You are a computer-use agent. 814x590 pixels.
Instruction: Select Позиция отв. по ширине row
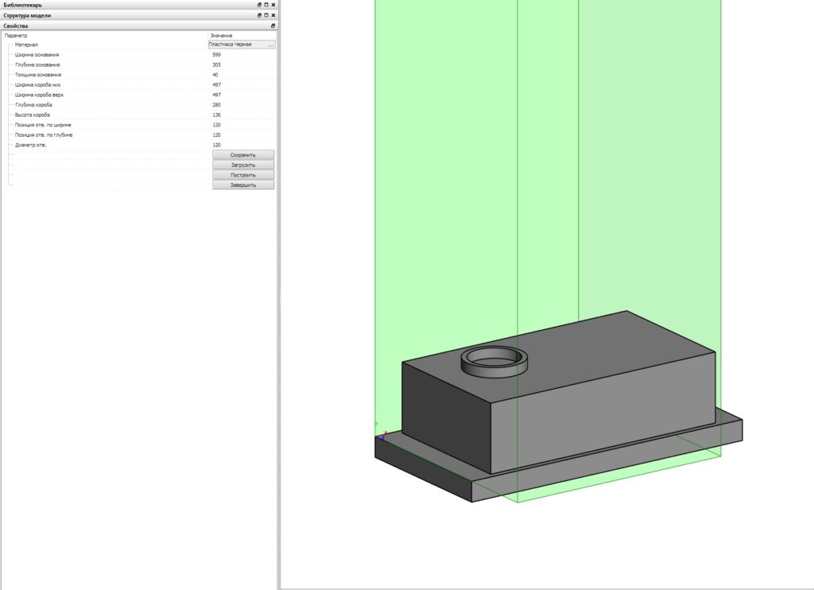138,125
